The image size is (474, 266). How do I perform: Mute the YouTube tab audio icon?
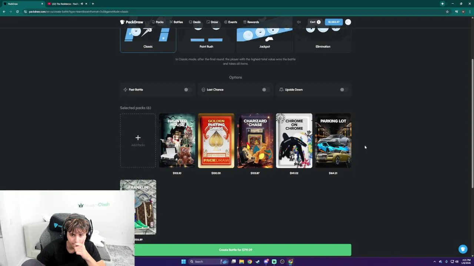click(81, 4)
